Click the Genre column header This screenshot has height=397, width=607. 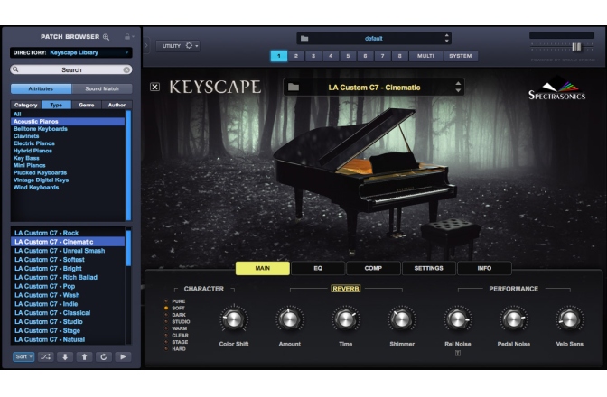87,105
